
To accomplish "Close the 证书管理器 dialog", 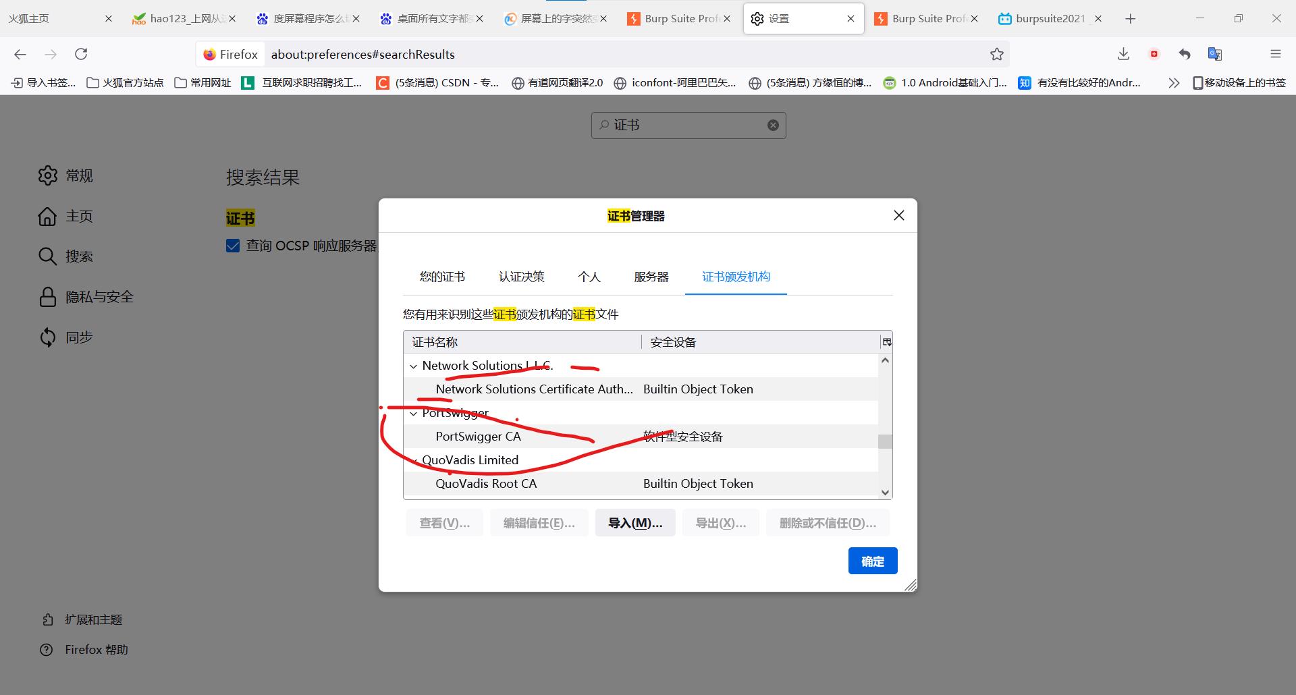I will coord(898,215).
